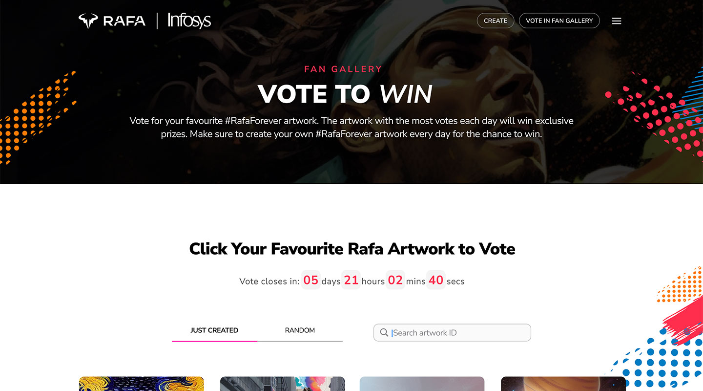Click the mins countdown number

(395, 280)
